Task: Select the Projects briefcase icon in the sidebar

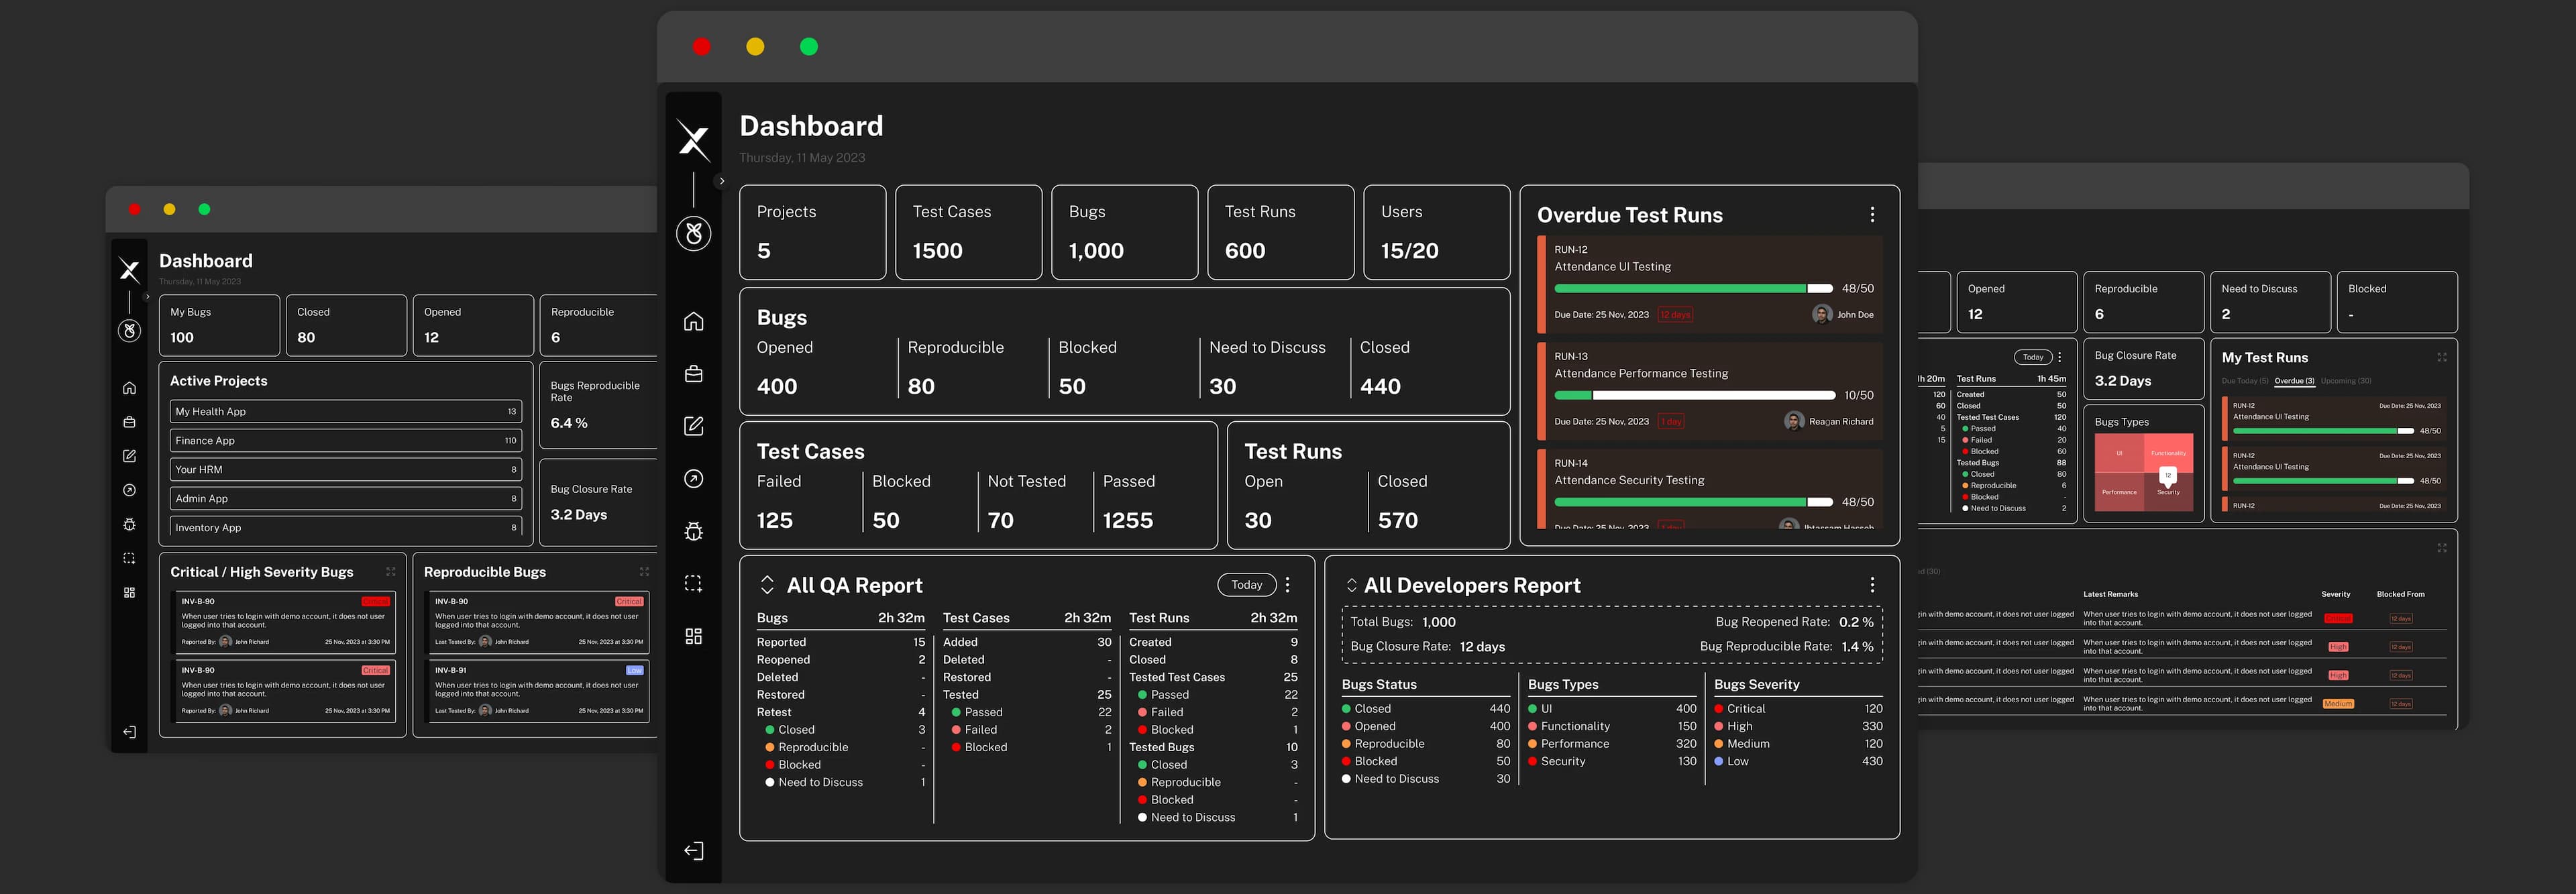Action: pos(694,374)
